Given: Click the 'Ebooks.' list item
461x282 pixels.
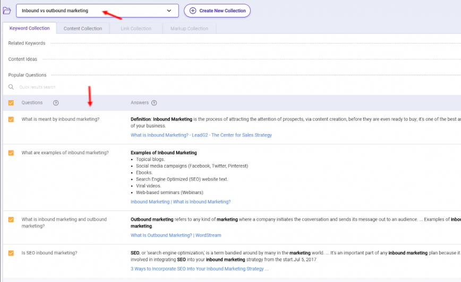Looking at the screenshot, I should 144,173.
